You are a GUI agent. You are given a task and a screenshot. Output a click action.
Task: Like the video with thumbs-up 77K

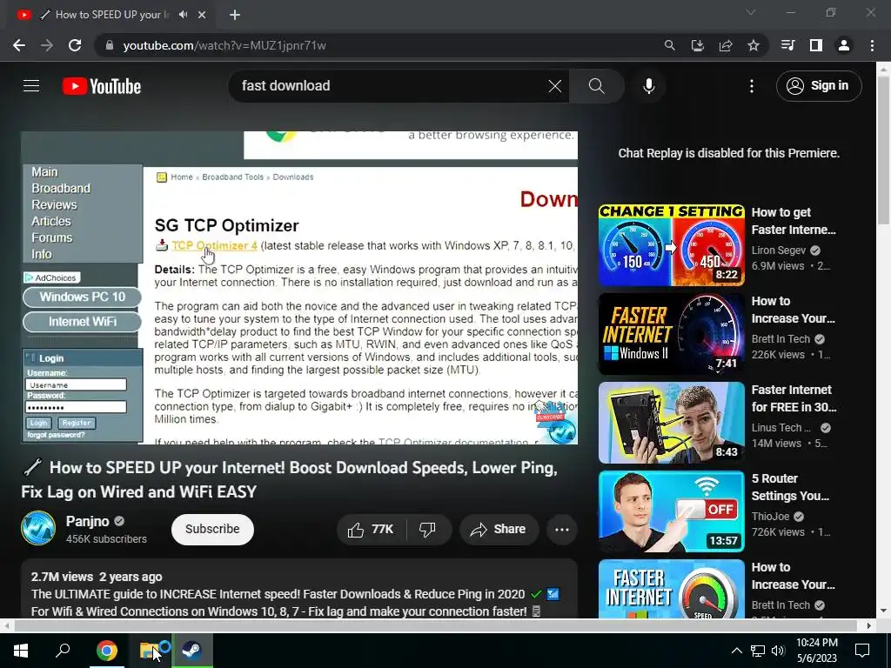371,530
